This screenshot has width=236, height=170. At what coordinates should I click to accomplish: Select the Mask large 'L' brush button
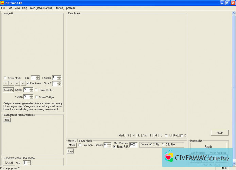(139, 136)
